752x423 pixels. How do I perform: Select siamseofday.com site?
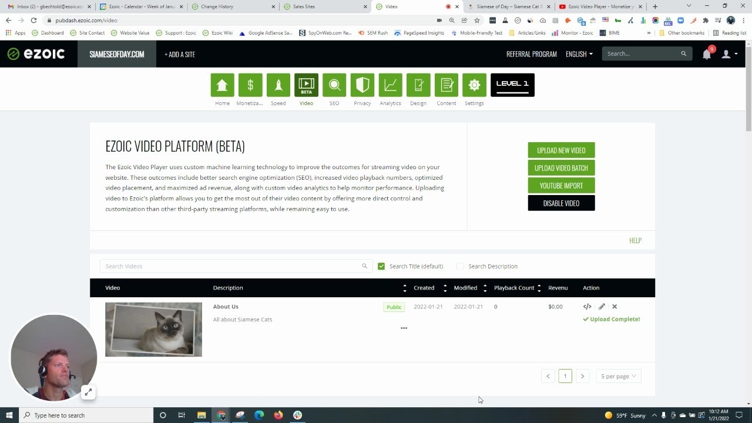click(x=117, y=54)
